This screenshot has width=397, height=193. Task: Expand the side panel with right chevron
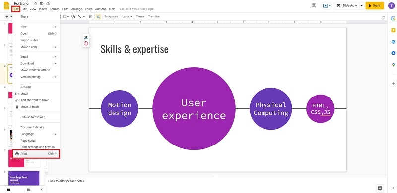[x=393, y=188]
